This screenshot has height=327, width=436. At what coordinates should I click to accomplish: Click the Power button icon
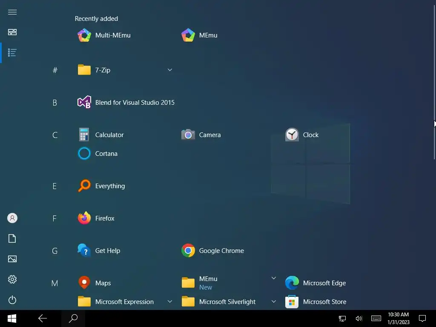click(x=12, y=300)
